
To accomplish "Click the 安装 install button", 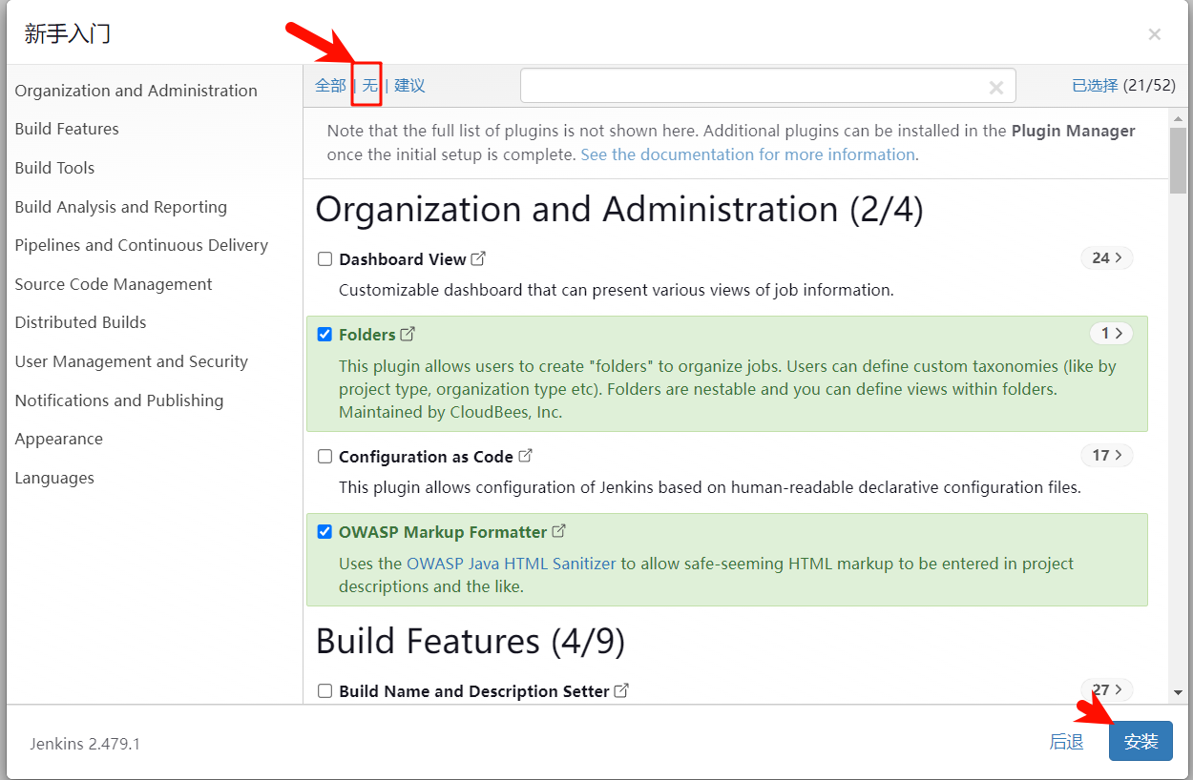I will (x=1141, y=741).
